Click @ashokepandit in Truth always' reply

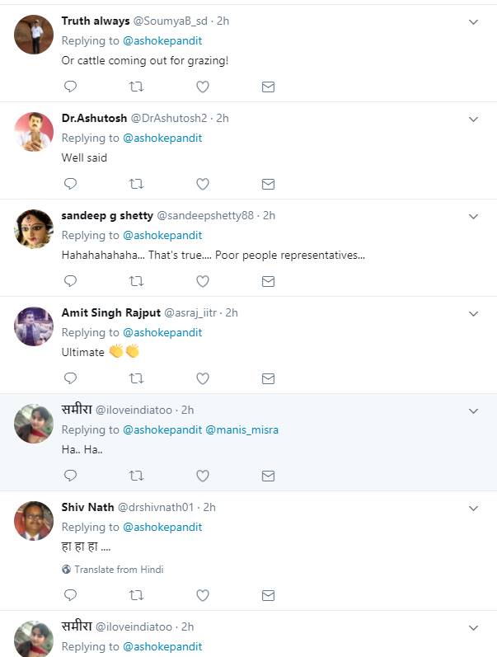coord(162,40)
